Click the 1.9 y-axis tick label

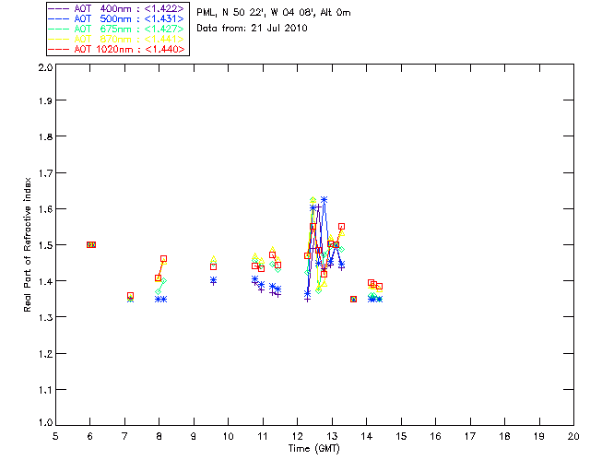coord(45,100)
